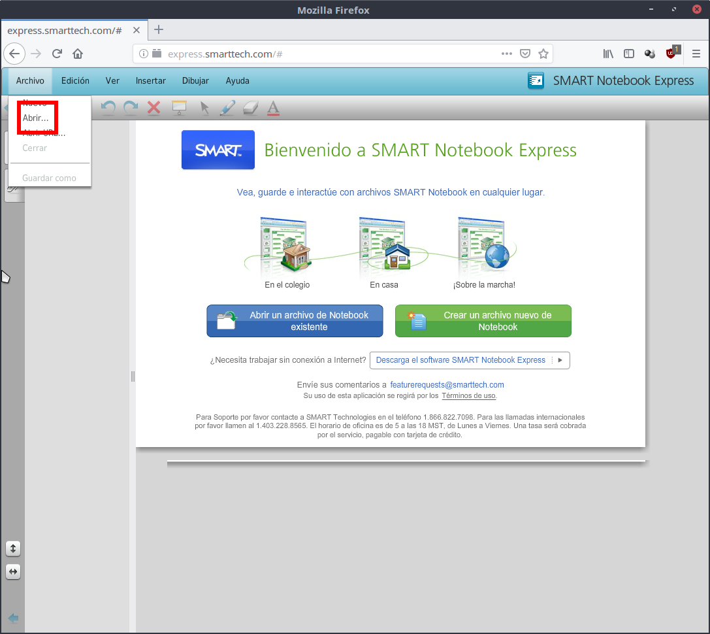Choose Abrir... from the Archivo menu
710x634 pixels.
[x=35, y=118]
